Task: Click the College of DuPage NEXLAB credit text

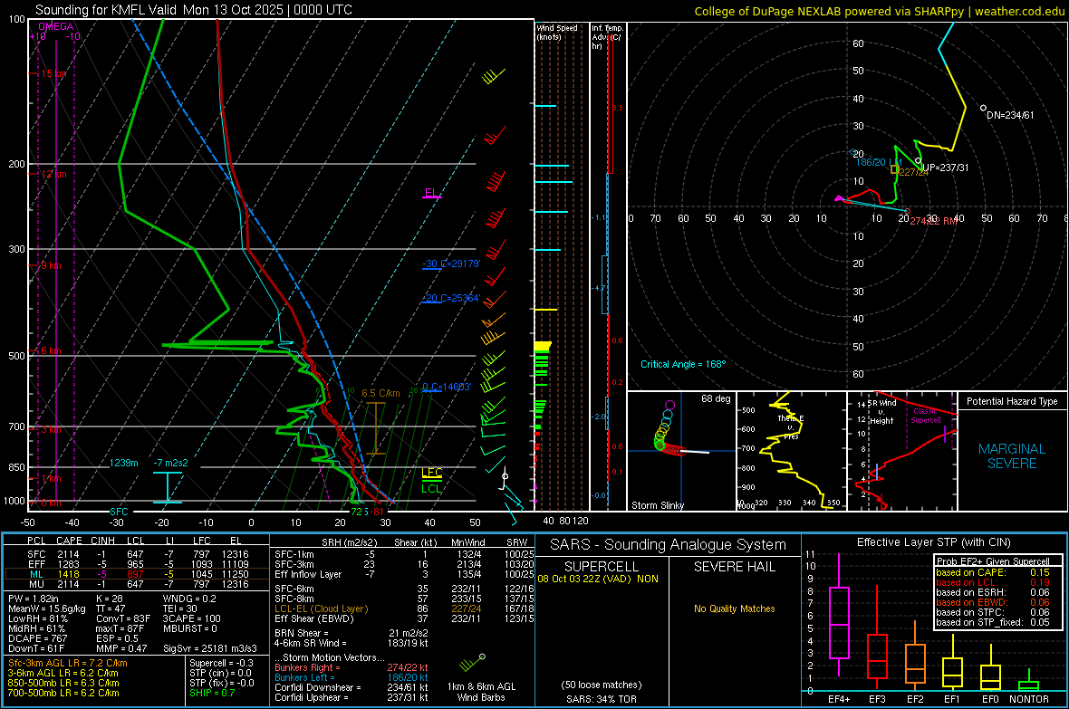Action: coord(879,11)
